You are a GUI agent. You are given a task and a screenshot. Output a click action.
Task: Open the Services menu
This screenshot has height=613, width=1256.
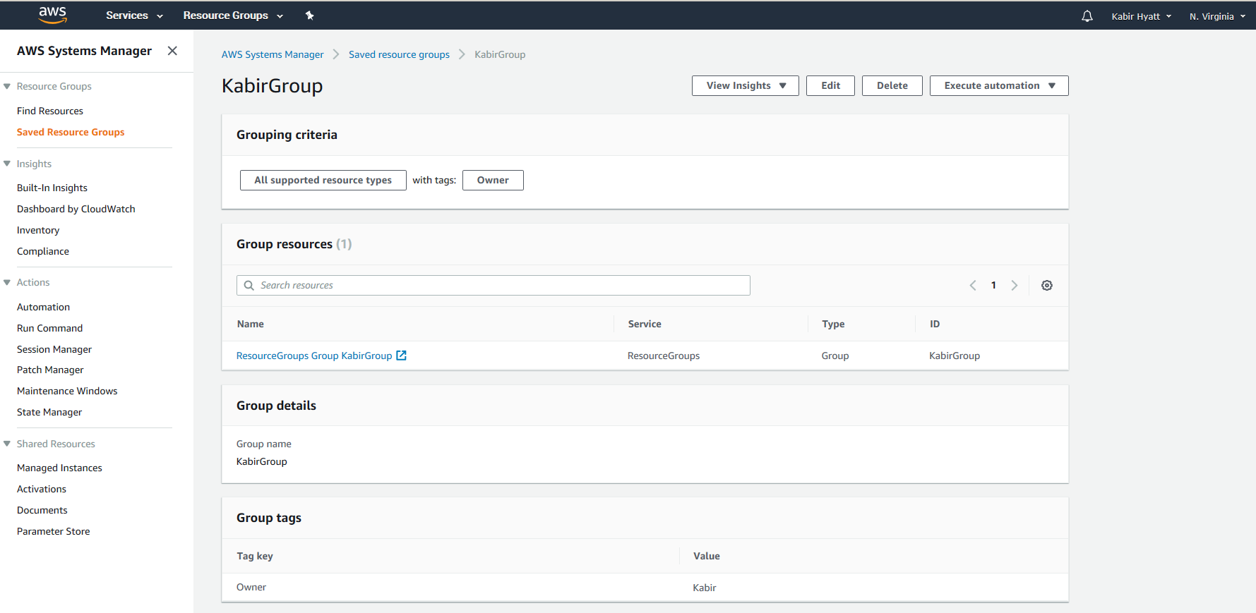click(134, 16)
